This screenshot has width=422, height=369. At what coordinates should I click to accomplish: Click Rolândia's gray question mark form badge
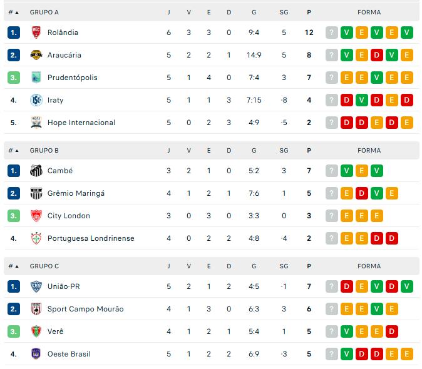[332, 33]
